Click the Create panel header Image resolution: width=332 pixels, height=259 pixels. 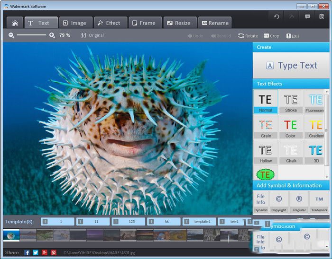(291, 47)
